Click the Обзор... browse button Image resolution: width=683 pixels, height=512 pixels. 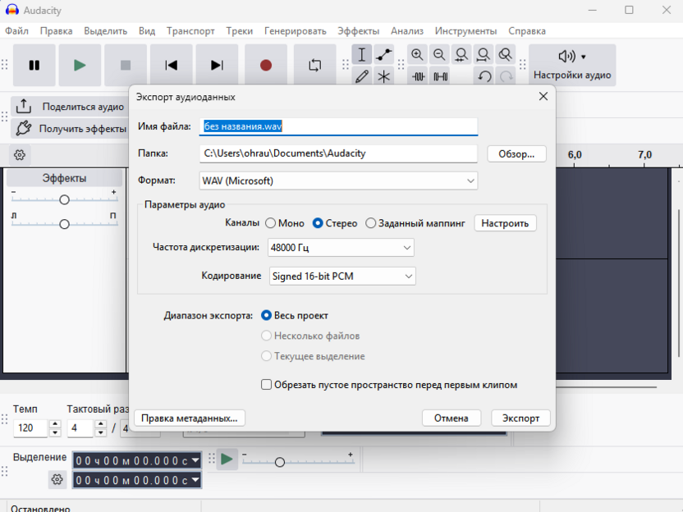[x=516, y=153]
